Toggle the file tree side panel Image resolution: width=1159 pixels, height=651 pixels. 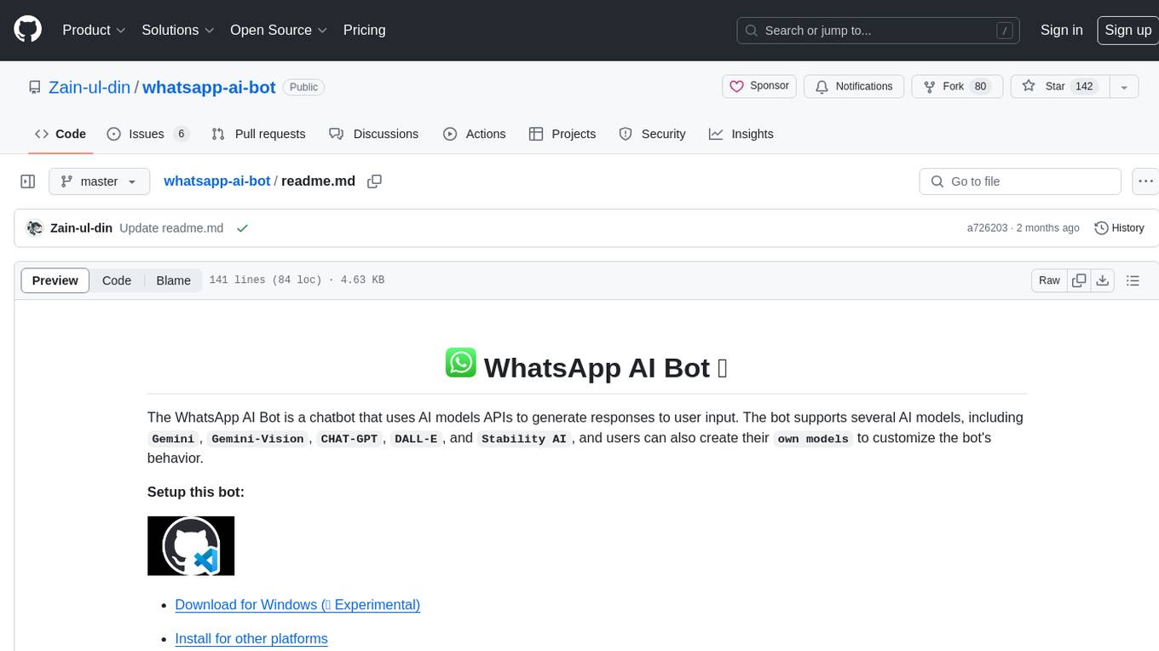[28, 181]
